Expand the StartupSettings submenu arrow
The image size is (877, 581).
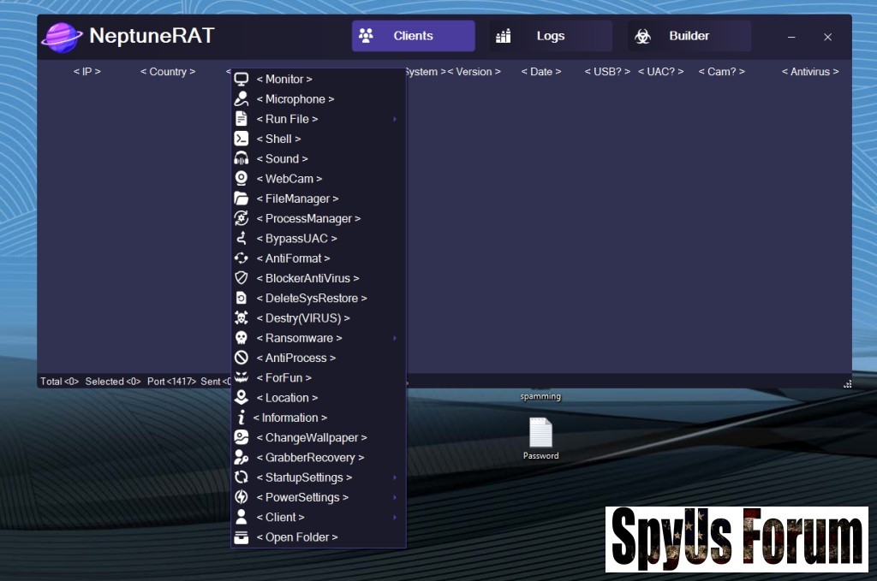pos(395,477)
